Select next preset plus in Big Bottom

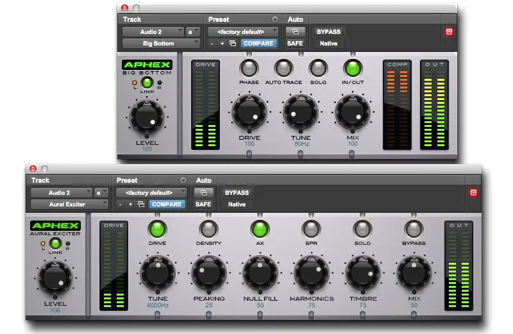point(222,44)
